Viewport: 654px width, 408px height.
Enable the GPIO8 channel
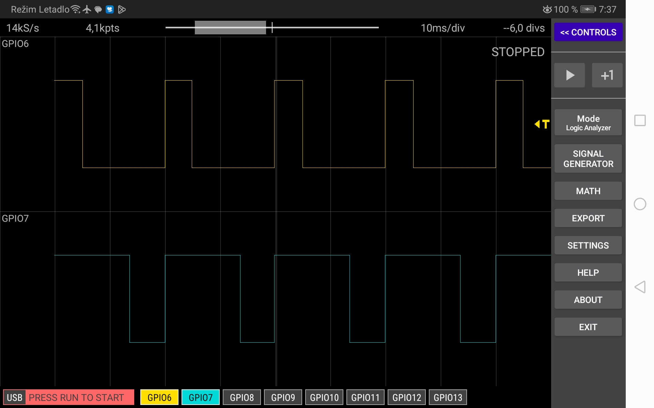click(x=242, y=397)
